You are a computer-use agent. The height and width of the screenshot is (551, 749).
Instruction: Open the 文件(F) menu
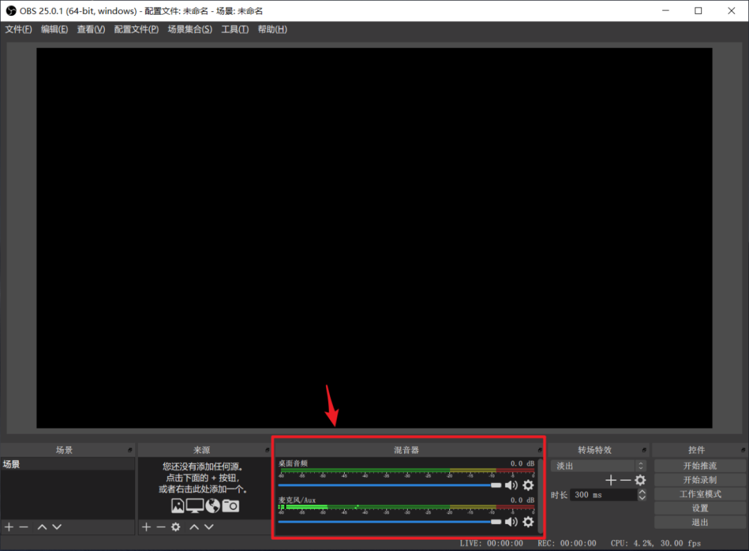[x=19, y=29]
